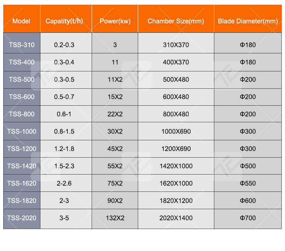Image resolution: width=285 pixels, height=251 pixels.
Task: Click the Φ550 blade diameter value
Action: tap(248, 183)
